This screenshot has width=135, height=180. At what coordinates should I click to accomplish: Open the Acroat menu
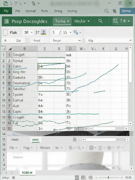click(x=31, y=11)
